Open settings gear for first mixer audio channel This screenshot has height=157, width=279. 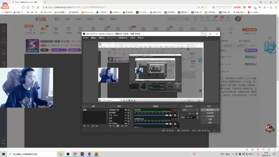point(175,115)
